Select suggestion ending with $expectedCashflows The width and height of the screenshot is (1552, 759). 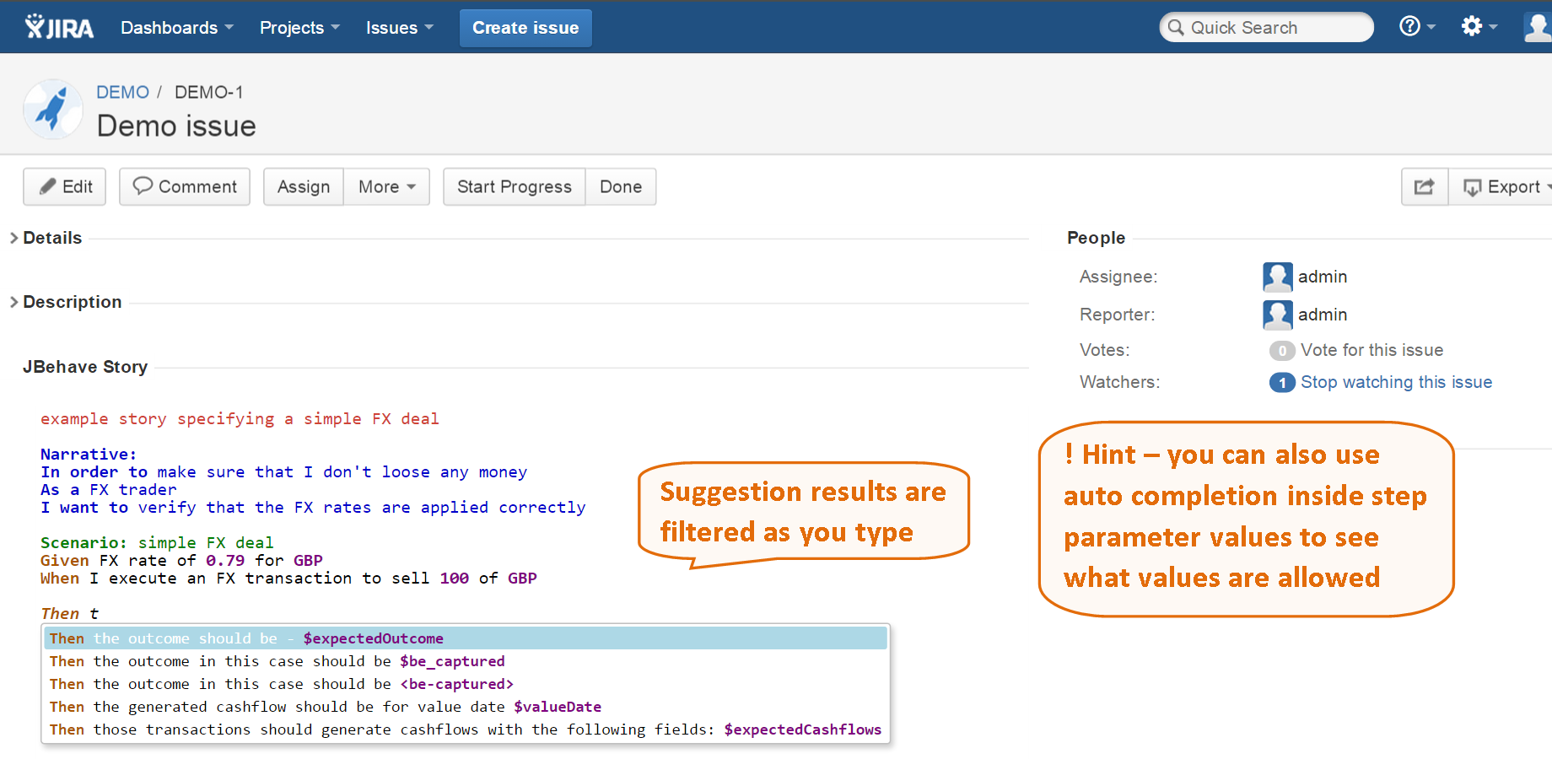tap(466, 729)
